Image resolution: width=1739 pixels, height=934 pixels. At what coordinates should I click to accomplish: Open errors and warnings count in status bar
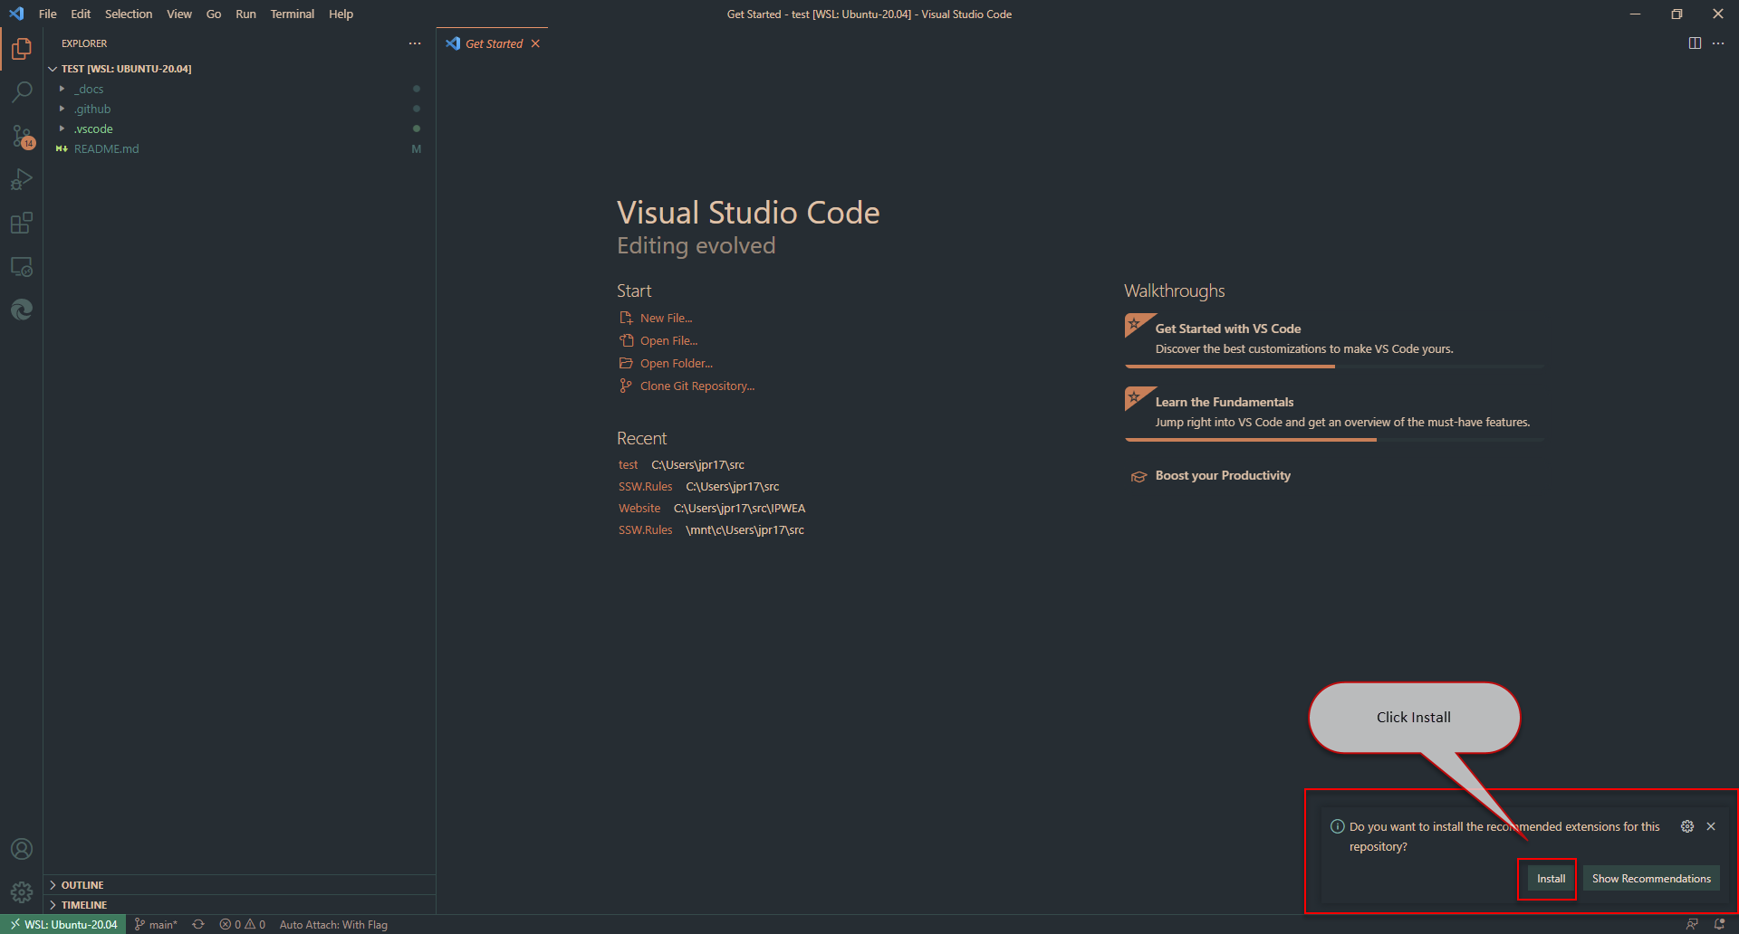point(242,924)
